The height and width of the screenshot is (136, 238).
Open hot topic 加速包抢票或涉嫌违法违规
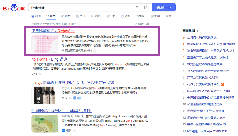[205, 104]
